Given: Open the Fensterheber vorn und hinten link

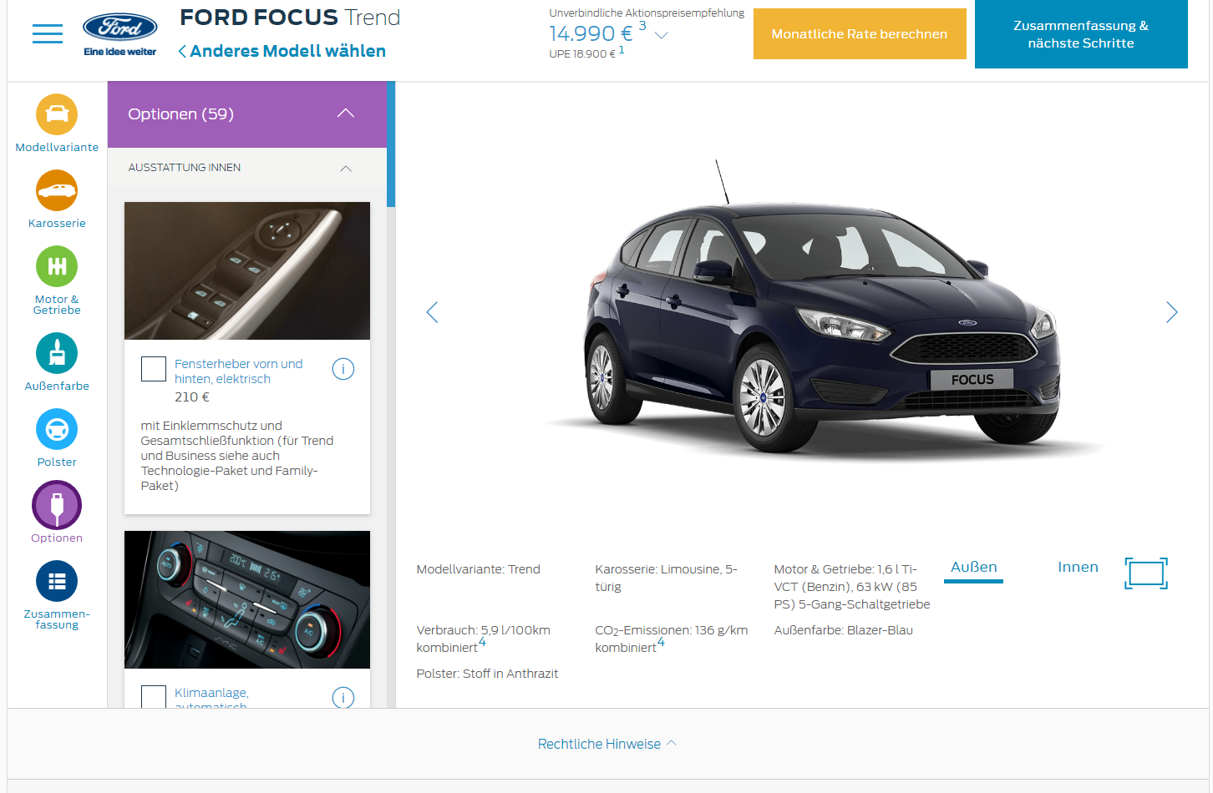Looking at the screenshot, I should click(x=239, y=371).
